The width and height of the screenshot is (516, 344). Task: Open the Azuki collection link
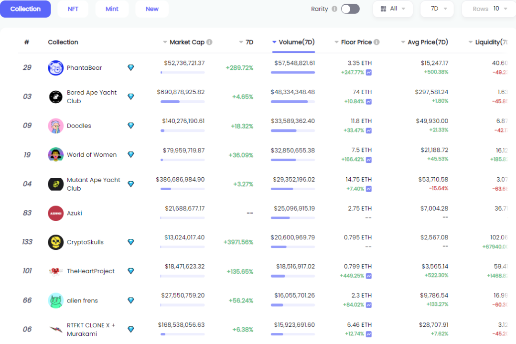75,213
